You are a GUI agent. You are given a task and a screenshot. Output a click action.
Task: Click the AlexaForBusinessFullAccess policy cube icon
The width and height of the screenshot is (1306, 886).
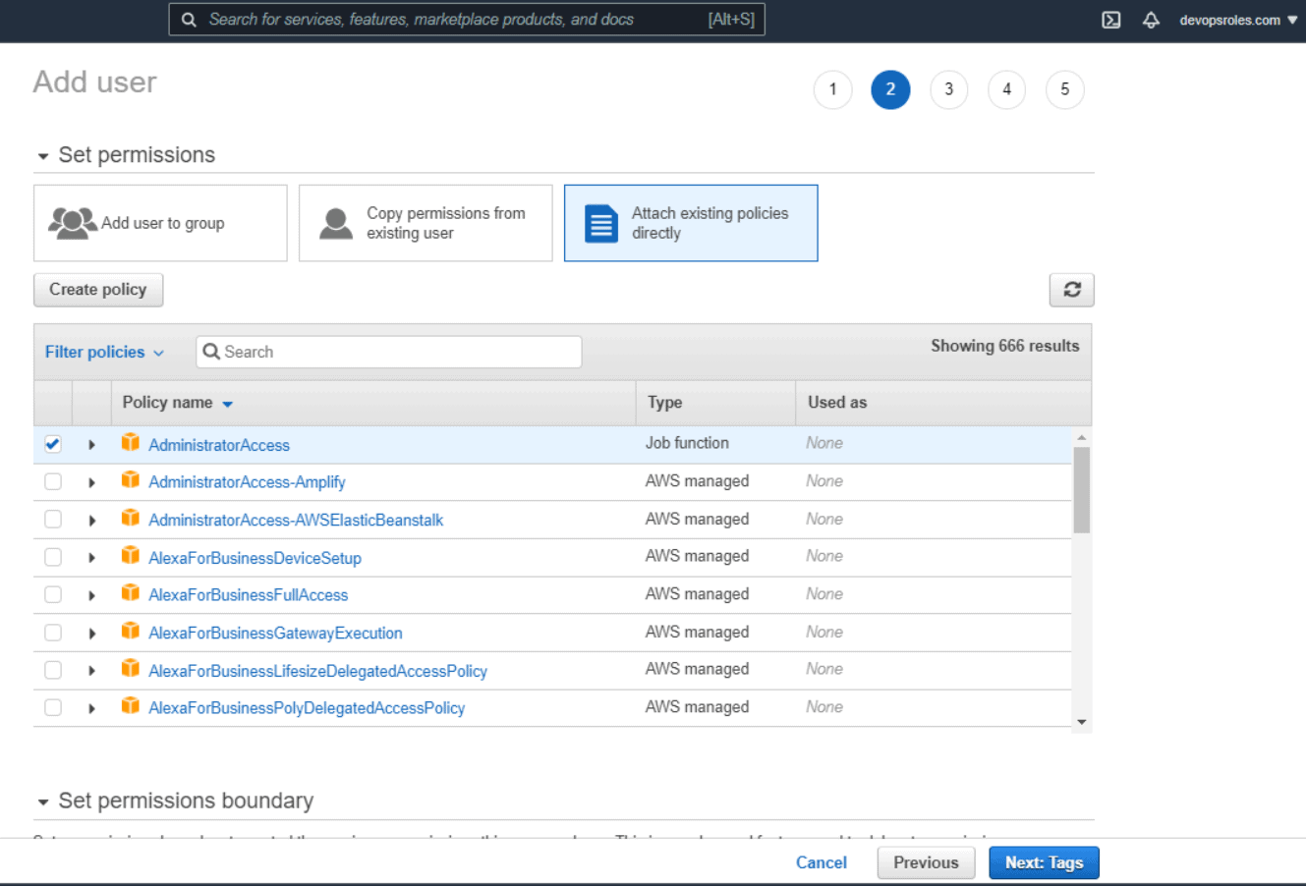tap(131, 594)
